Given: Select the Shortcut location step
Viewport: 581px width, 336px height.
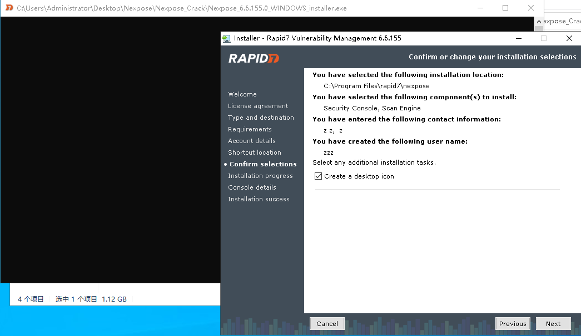Looking at the screenshot, I should pyautogui.click(x=255, y=152).
